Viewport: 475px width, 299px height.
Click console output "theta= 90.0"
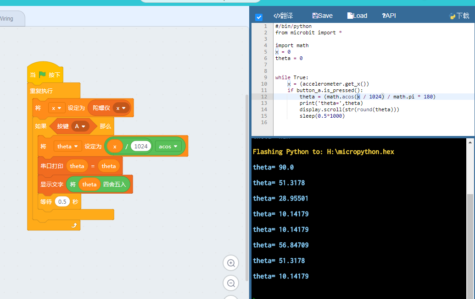(273, 167)
